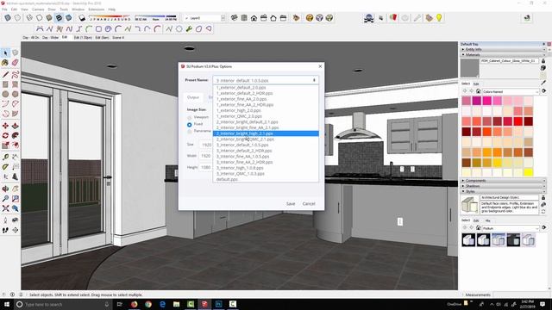Switch to Shaded With Textures style
This screenshot has width=552, height=310.
point(60,18)
